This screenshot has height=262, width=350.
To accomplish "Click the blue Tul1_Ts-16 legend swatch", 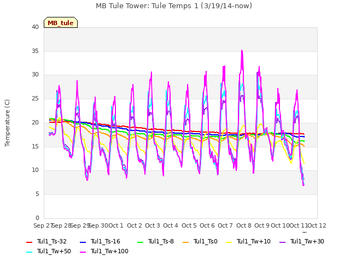I will click(83, 242).
